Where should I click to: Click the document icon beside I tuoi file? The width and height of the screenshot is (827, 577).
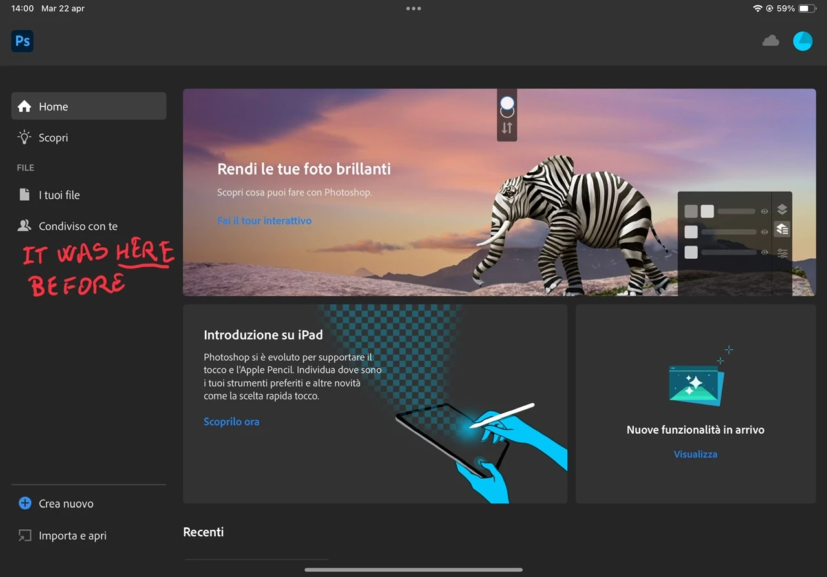tap(25, 195)
